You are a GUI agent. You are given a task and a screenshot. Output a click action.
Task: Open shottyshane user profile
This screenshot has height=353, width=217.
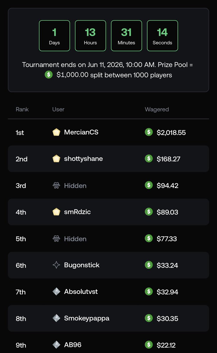pyautogui.click(x=83, y=159)
